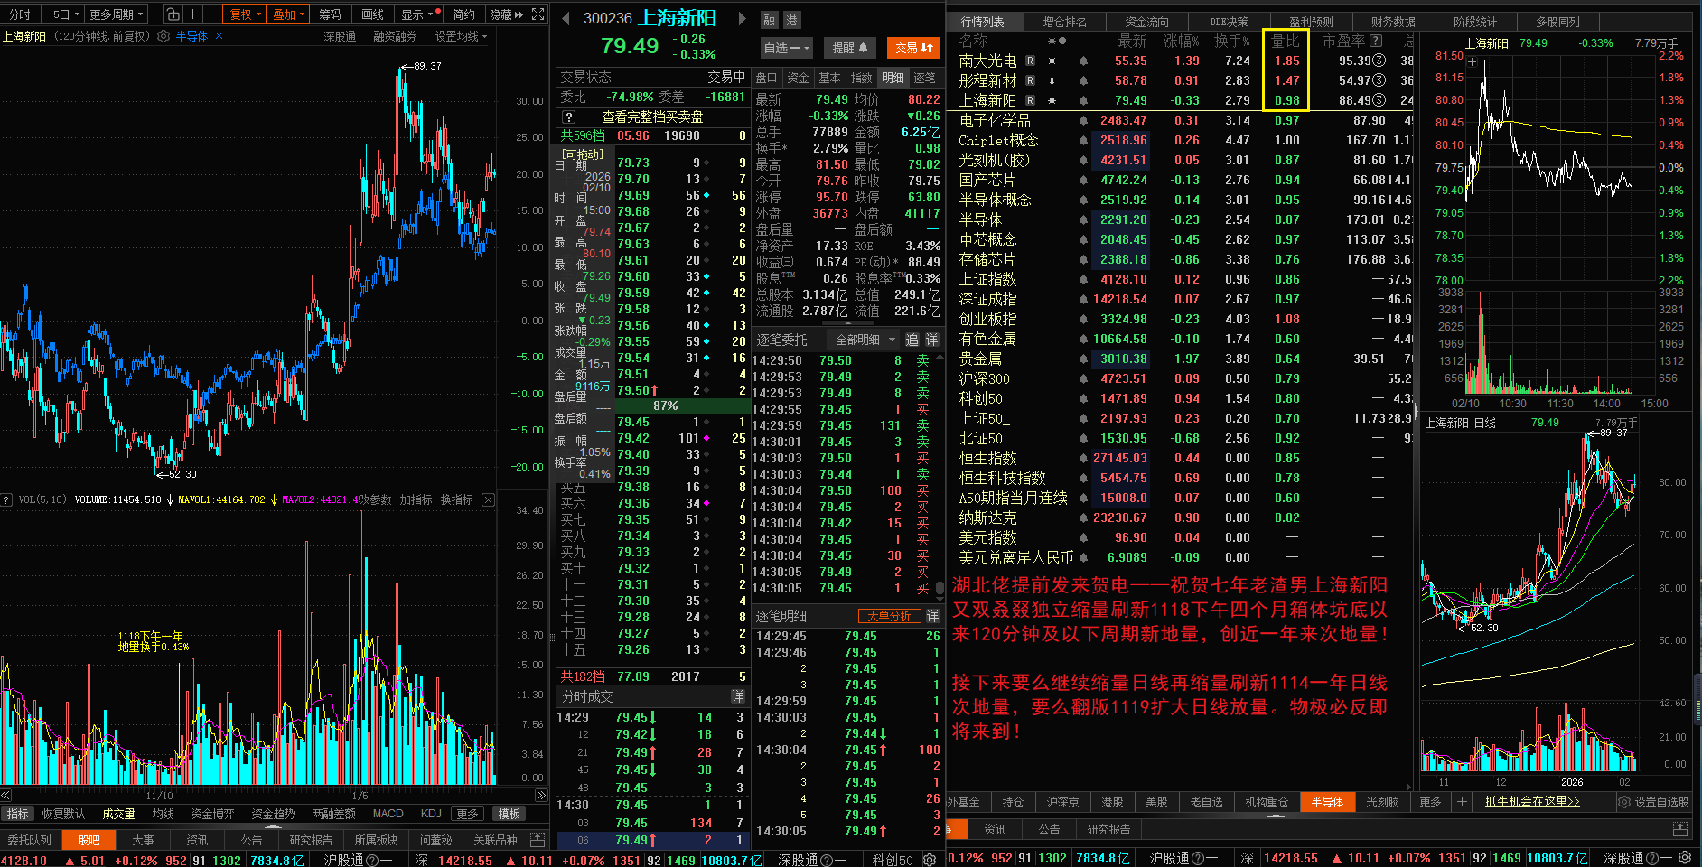Toggle 筹码 chip distribution view

click(331, 14)
